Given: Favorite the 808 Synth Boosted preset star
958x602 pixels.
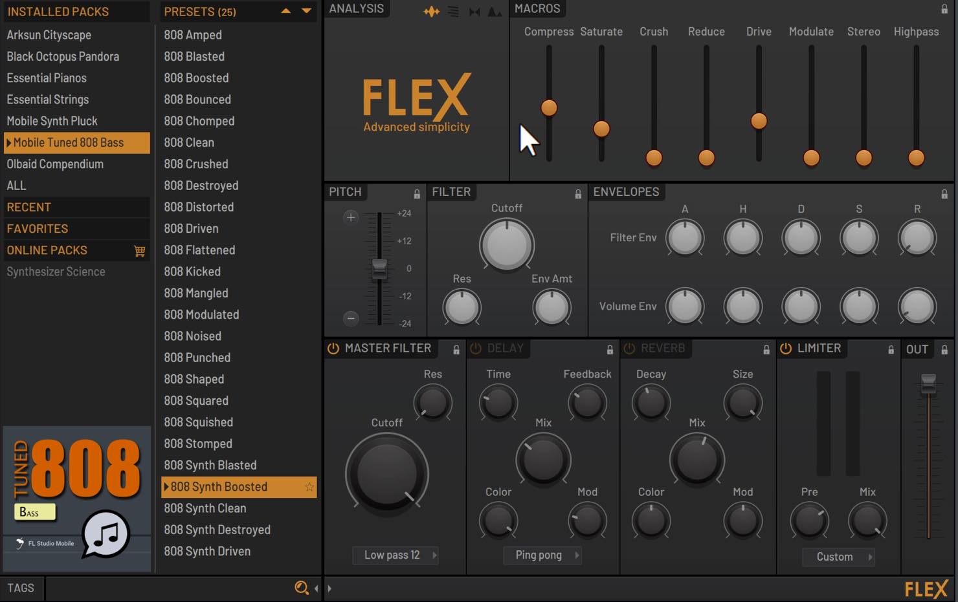Looking at the screenshot, I should (x=309, y=487).
